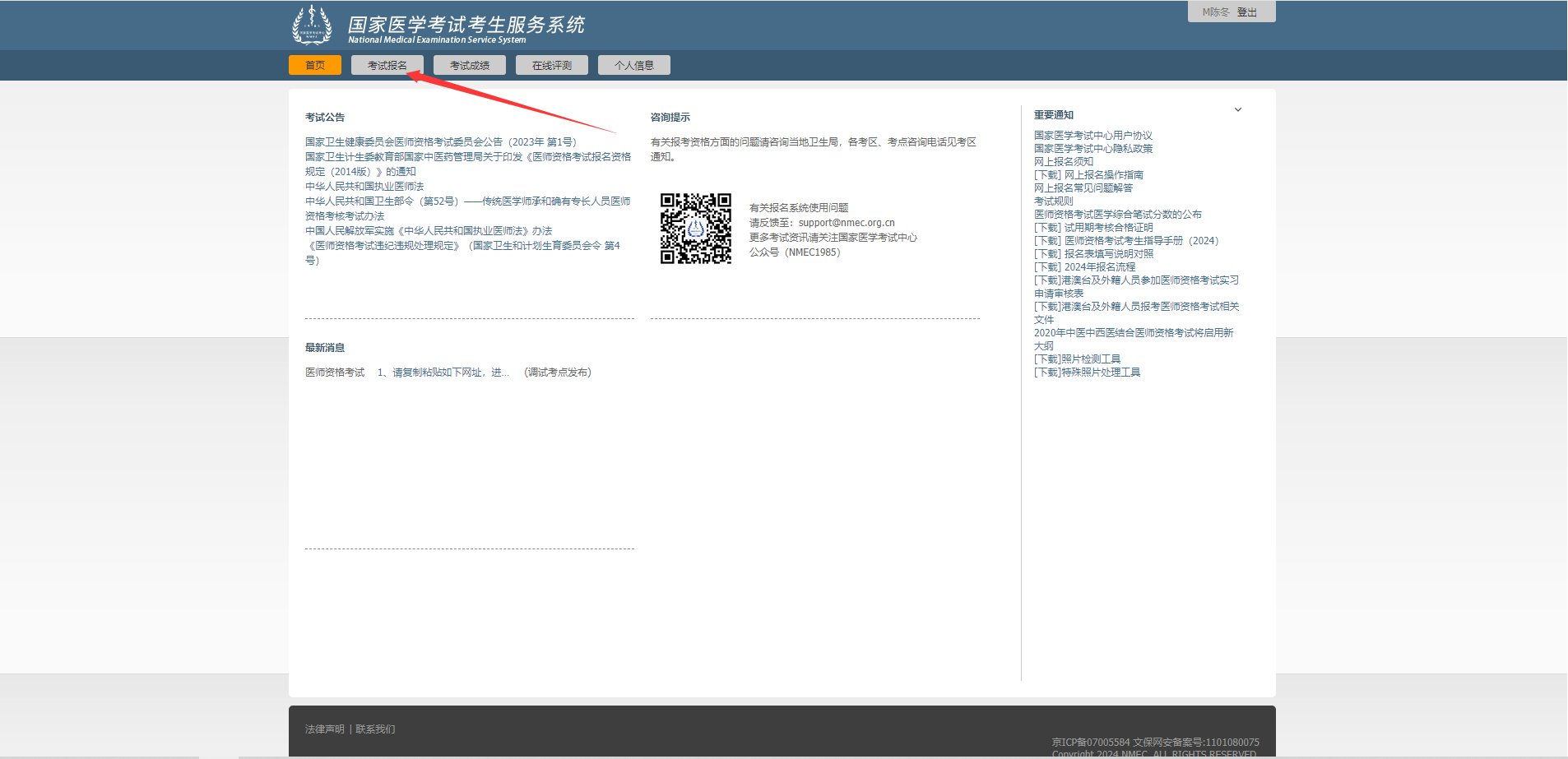Open 国家医学考试中心隐私政策 link
1568x759 pixels.
(x=1092, y=149)
